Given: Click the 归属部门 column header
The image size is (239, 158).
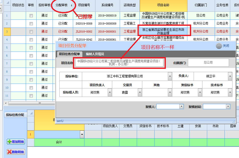Looking at the screenshot, I should [201, 5].
